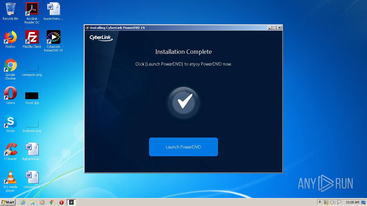Select the comepoor.png file on desktop
This screenshot has width=367, height=206.
(x=32, y=70)
